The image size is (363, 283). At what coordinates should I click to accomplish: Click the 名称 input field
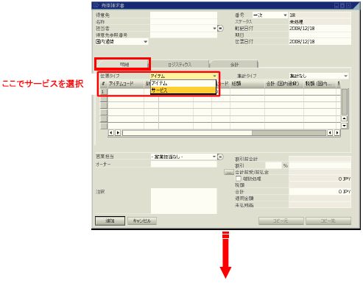183,22
